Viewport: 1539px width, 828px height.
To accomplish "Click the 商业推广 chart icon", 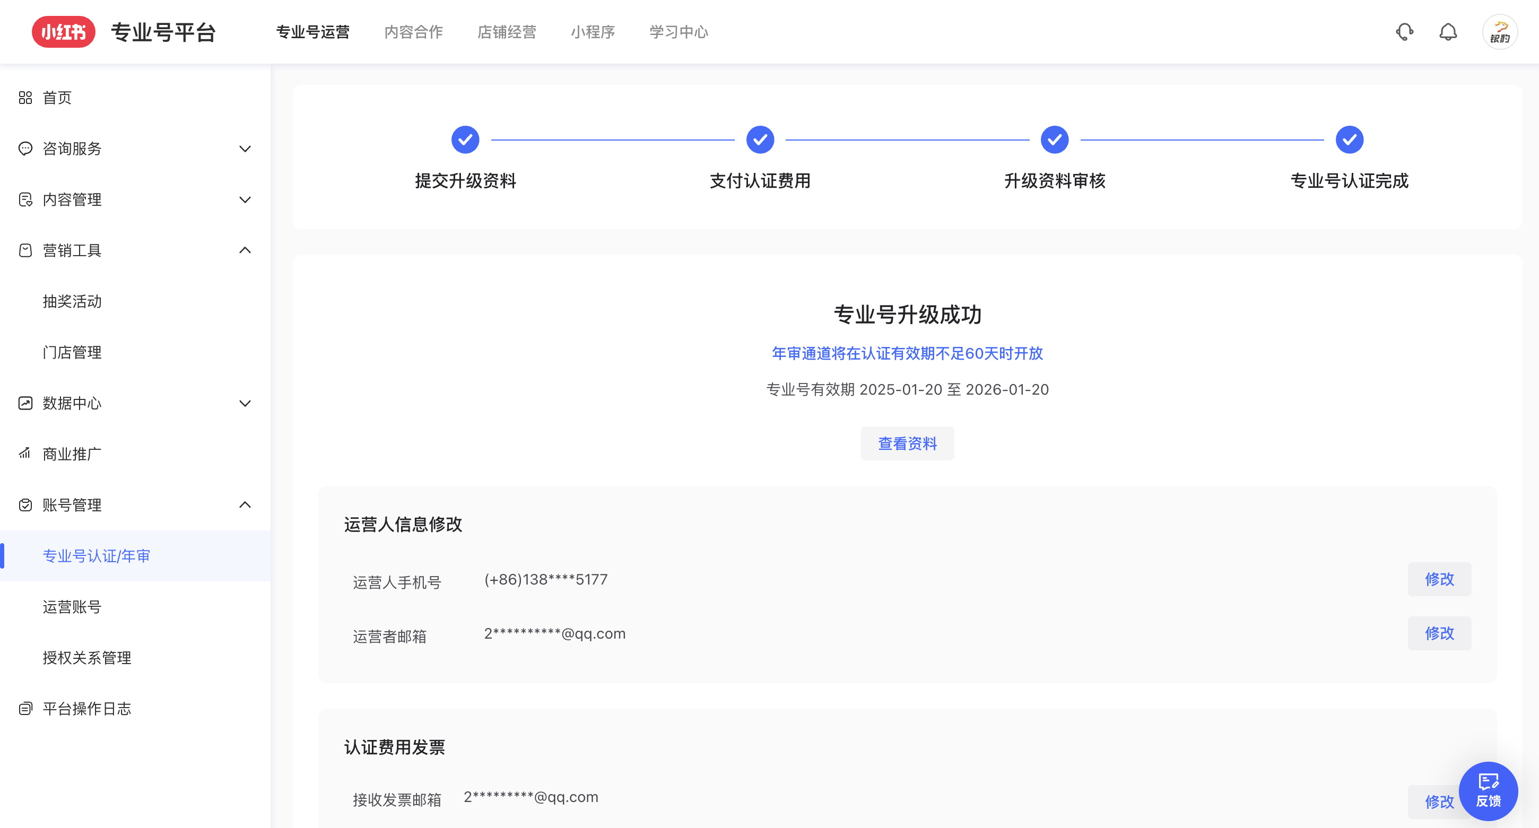I will [25, 454].
